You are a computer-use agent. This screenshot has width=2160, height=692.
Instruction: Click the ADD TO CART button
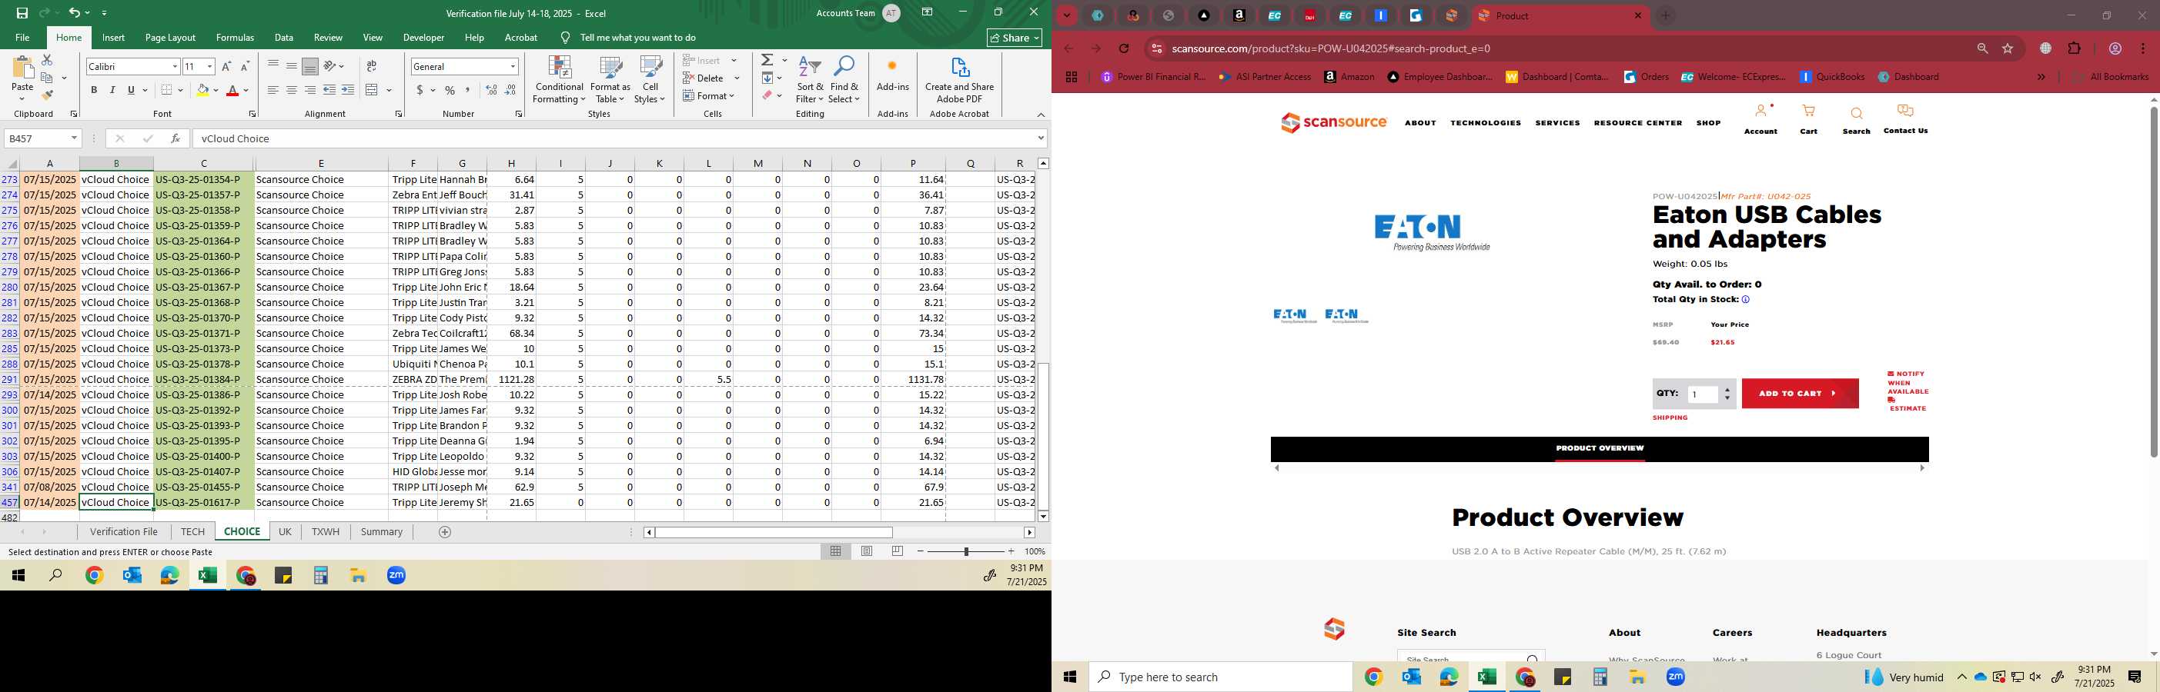point(1800,394)
